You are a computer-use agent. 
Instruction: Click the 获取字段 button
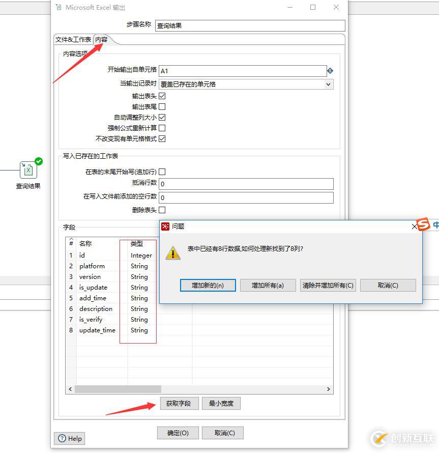pyautogui.click(x=179, y=403)
